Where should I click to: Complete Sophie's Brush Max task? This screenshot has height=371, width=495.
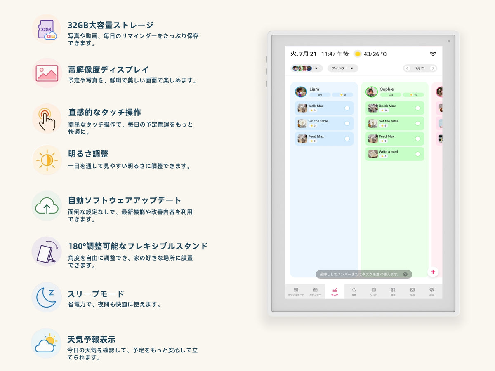click(x=417, y=108)
